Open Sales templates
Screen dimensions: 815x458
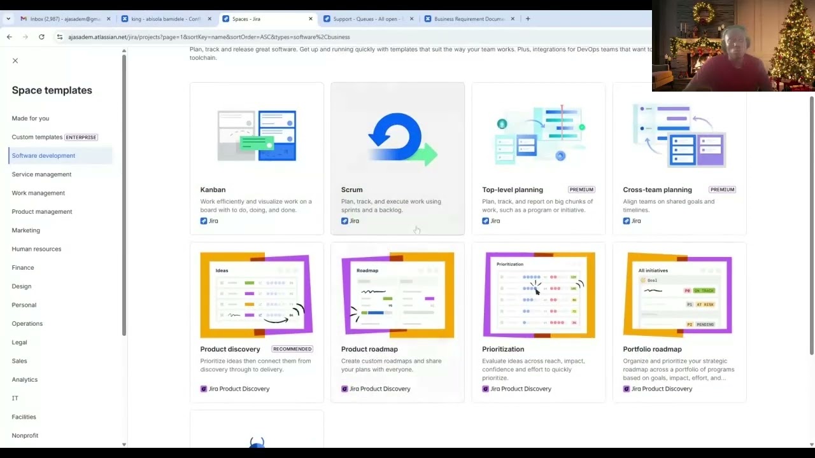(x=19, y=361)
